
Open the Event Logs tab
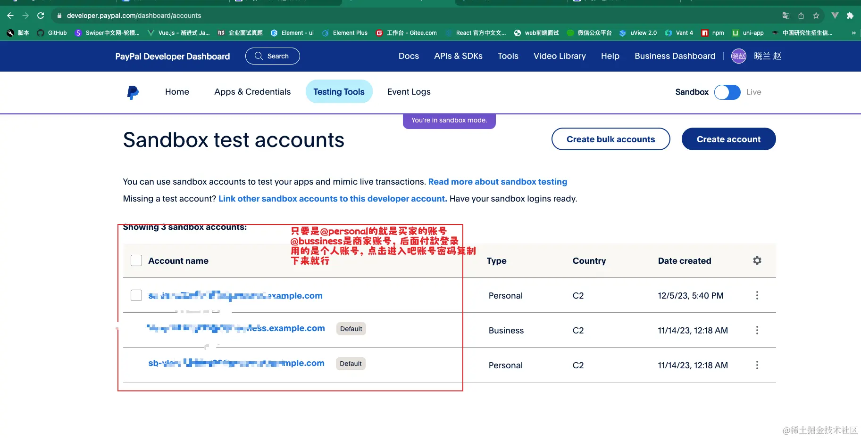coord(409,92)
